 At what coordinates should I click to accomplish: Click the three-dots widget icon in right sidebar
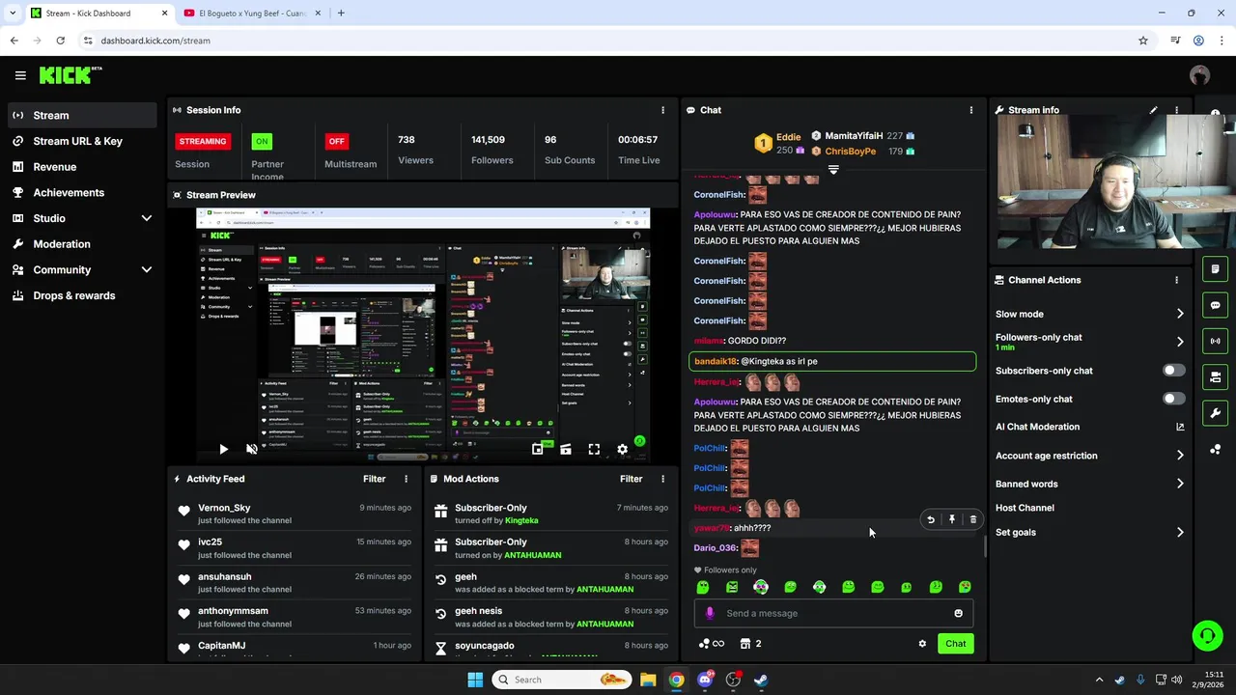coord(1215,449)
